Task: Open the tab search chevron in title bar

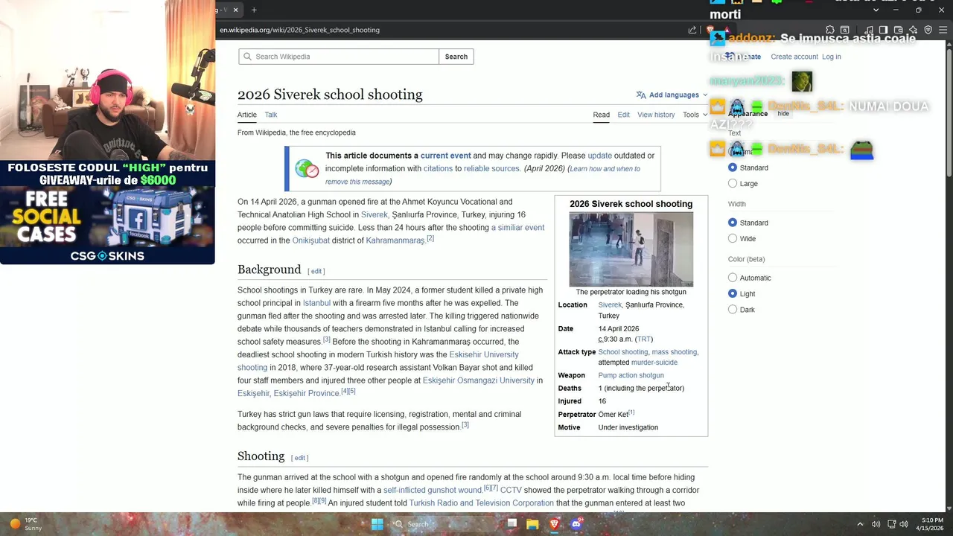Action: point(876,10)
